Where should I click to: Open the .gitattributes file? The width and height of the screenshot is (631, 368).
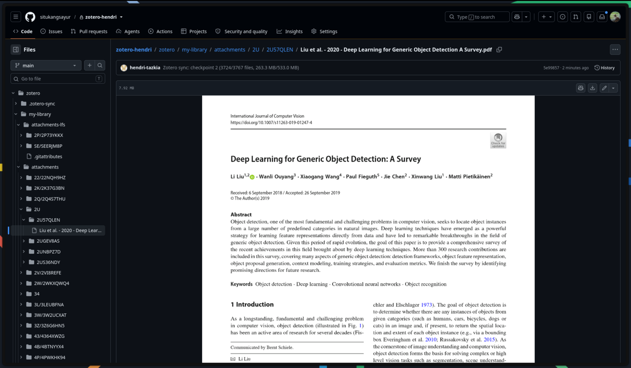click(48, 156)
